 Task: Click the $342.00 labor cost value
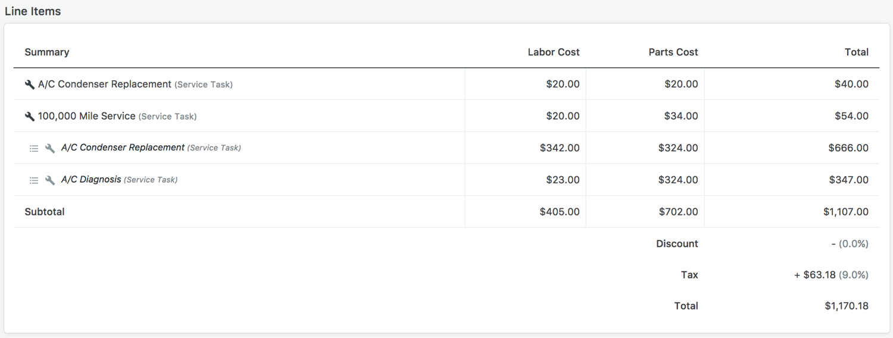coord(560,148)
